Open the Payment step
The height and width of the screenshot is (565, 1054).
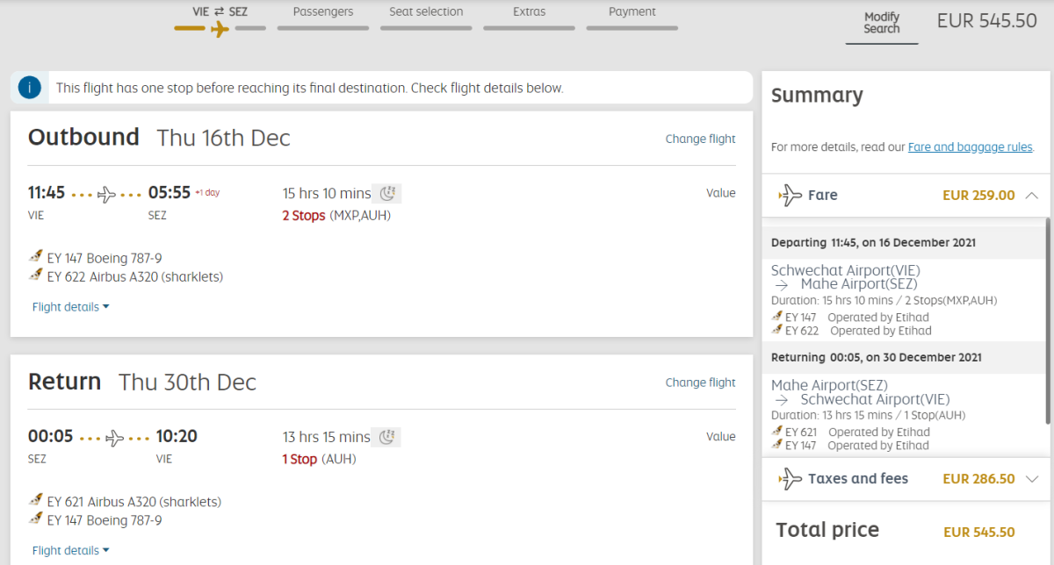[x=632, y=12]
